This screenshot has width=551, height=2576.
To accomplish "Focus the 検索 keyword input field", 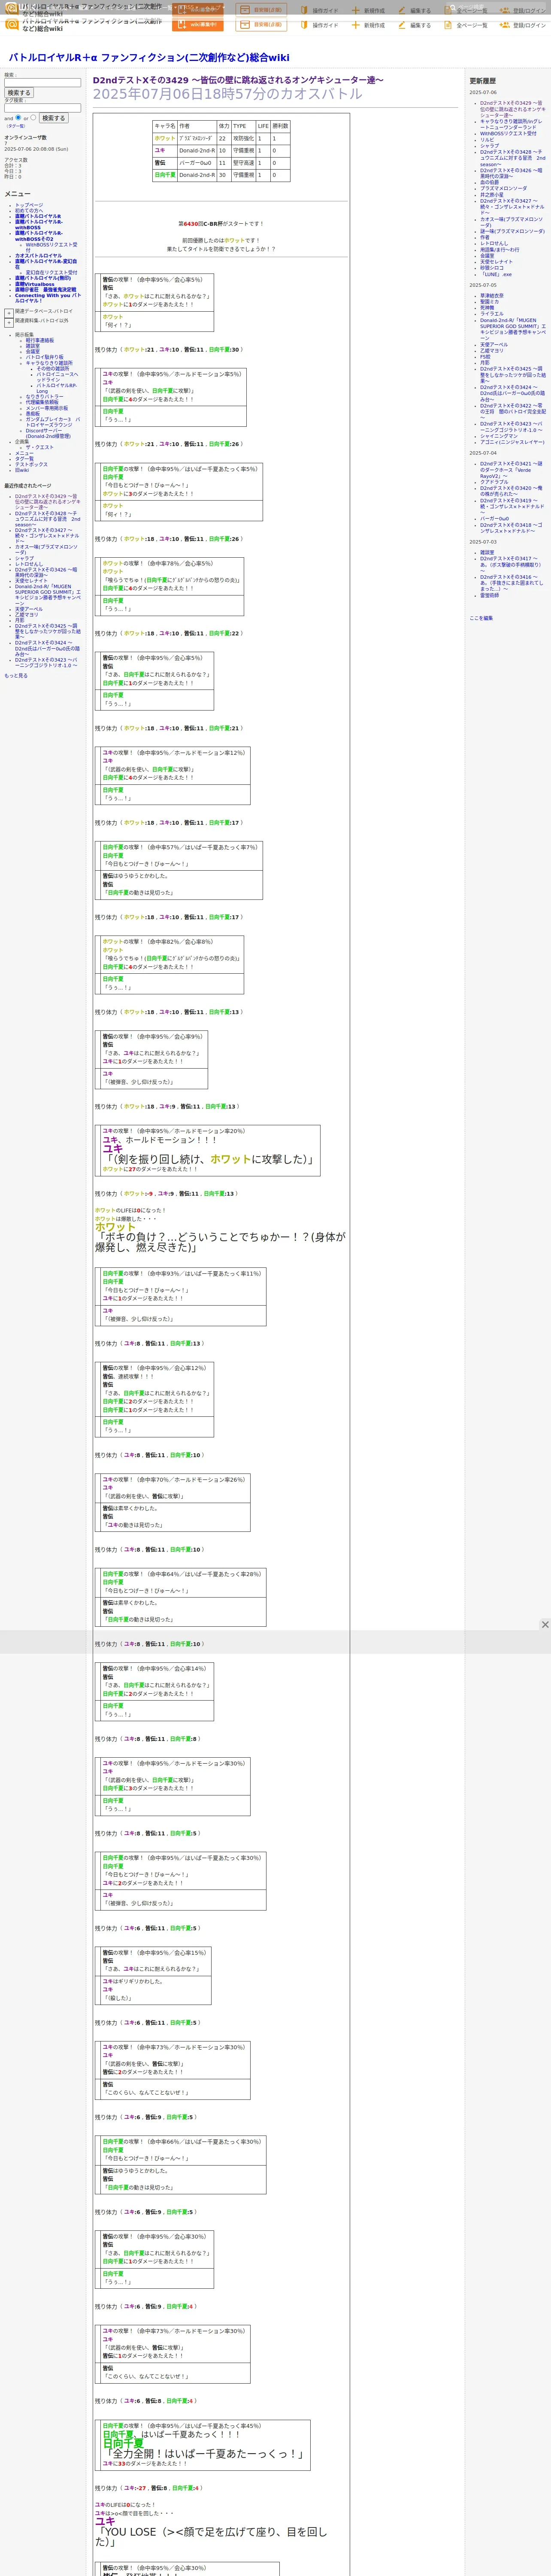I will click(x=42, y=83).
